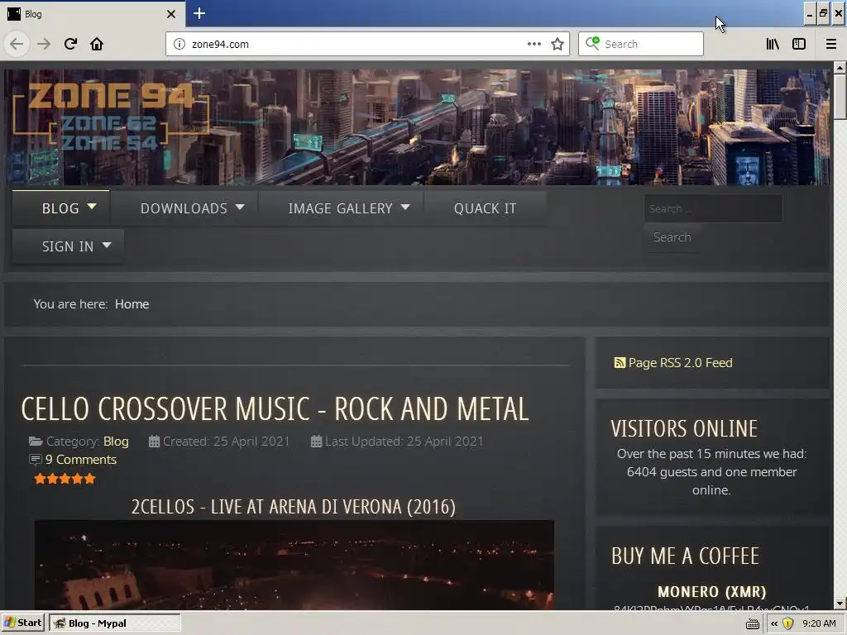Screen dimensions: 847x635
Task: Open the browser home page icon
Action: coord(97,44)
